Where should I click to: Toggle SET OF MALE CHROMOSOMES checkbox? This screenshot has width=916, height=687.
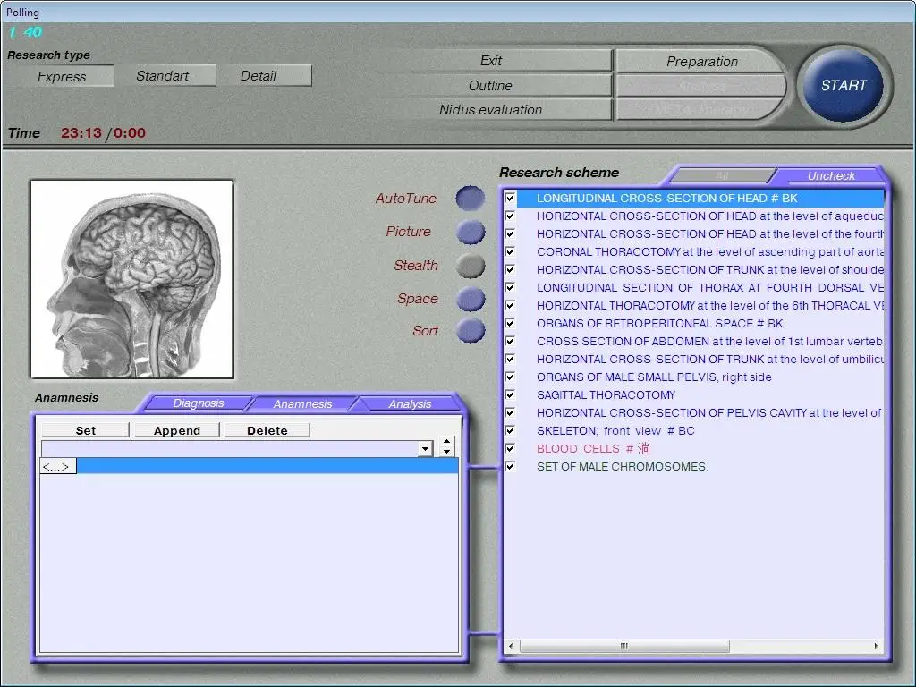pos(510,466)
